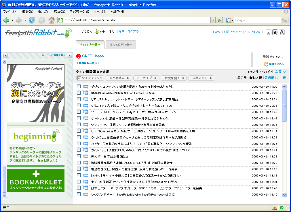Open the forward button history dropdown arrow
This screenshot has height=212, width=291.
pyautogui.click(x=25, y=20)
